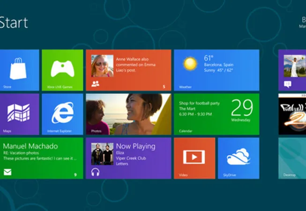The image size is (306, 211).
Task: Click the 'Photos' tile label
Action: [x=96, y=131]
